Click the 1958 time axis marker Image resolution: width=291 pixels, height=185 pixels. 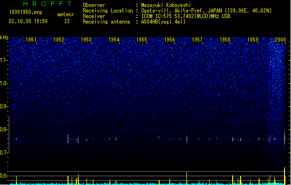[x=225, y=40]
